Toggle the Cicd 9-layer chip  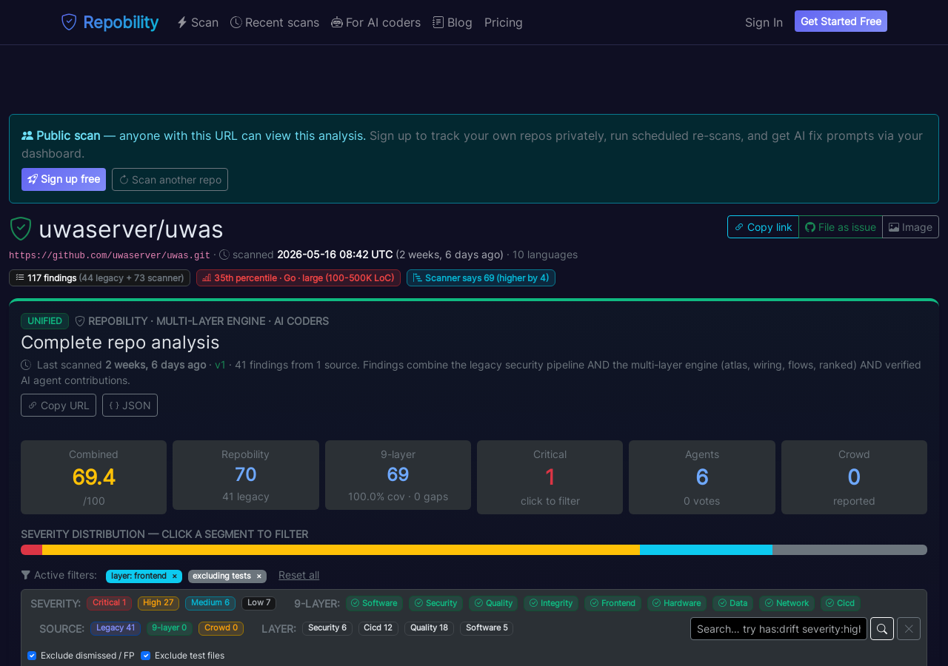(x=840, y=603)
